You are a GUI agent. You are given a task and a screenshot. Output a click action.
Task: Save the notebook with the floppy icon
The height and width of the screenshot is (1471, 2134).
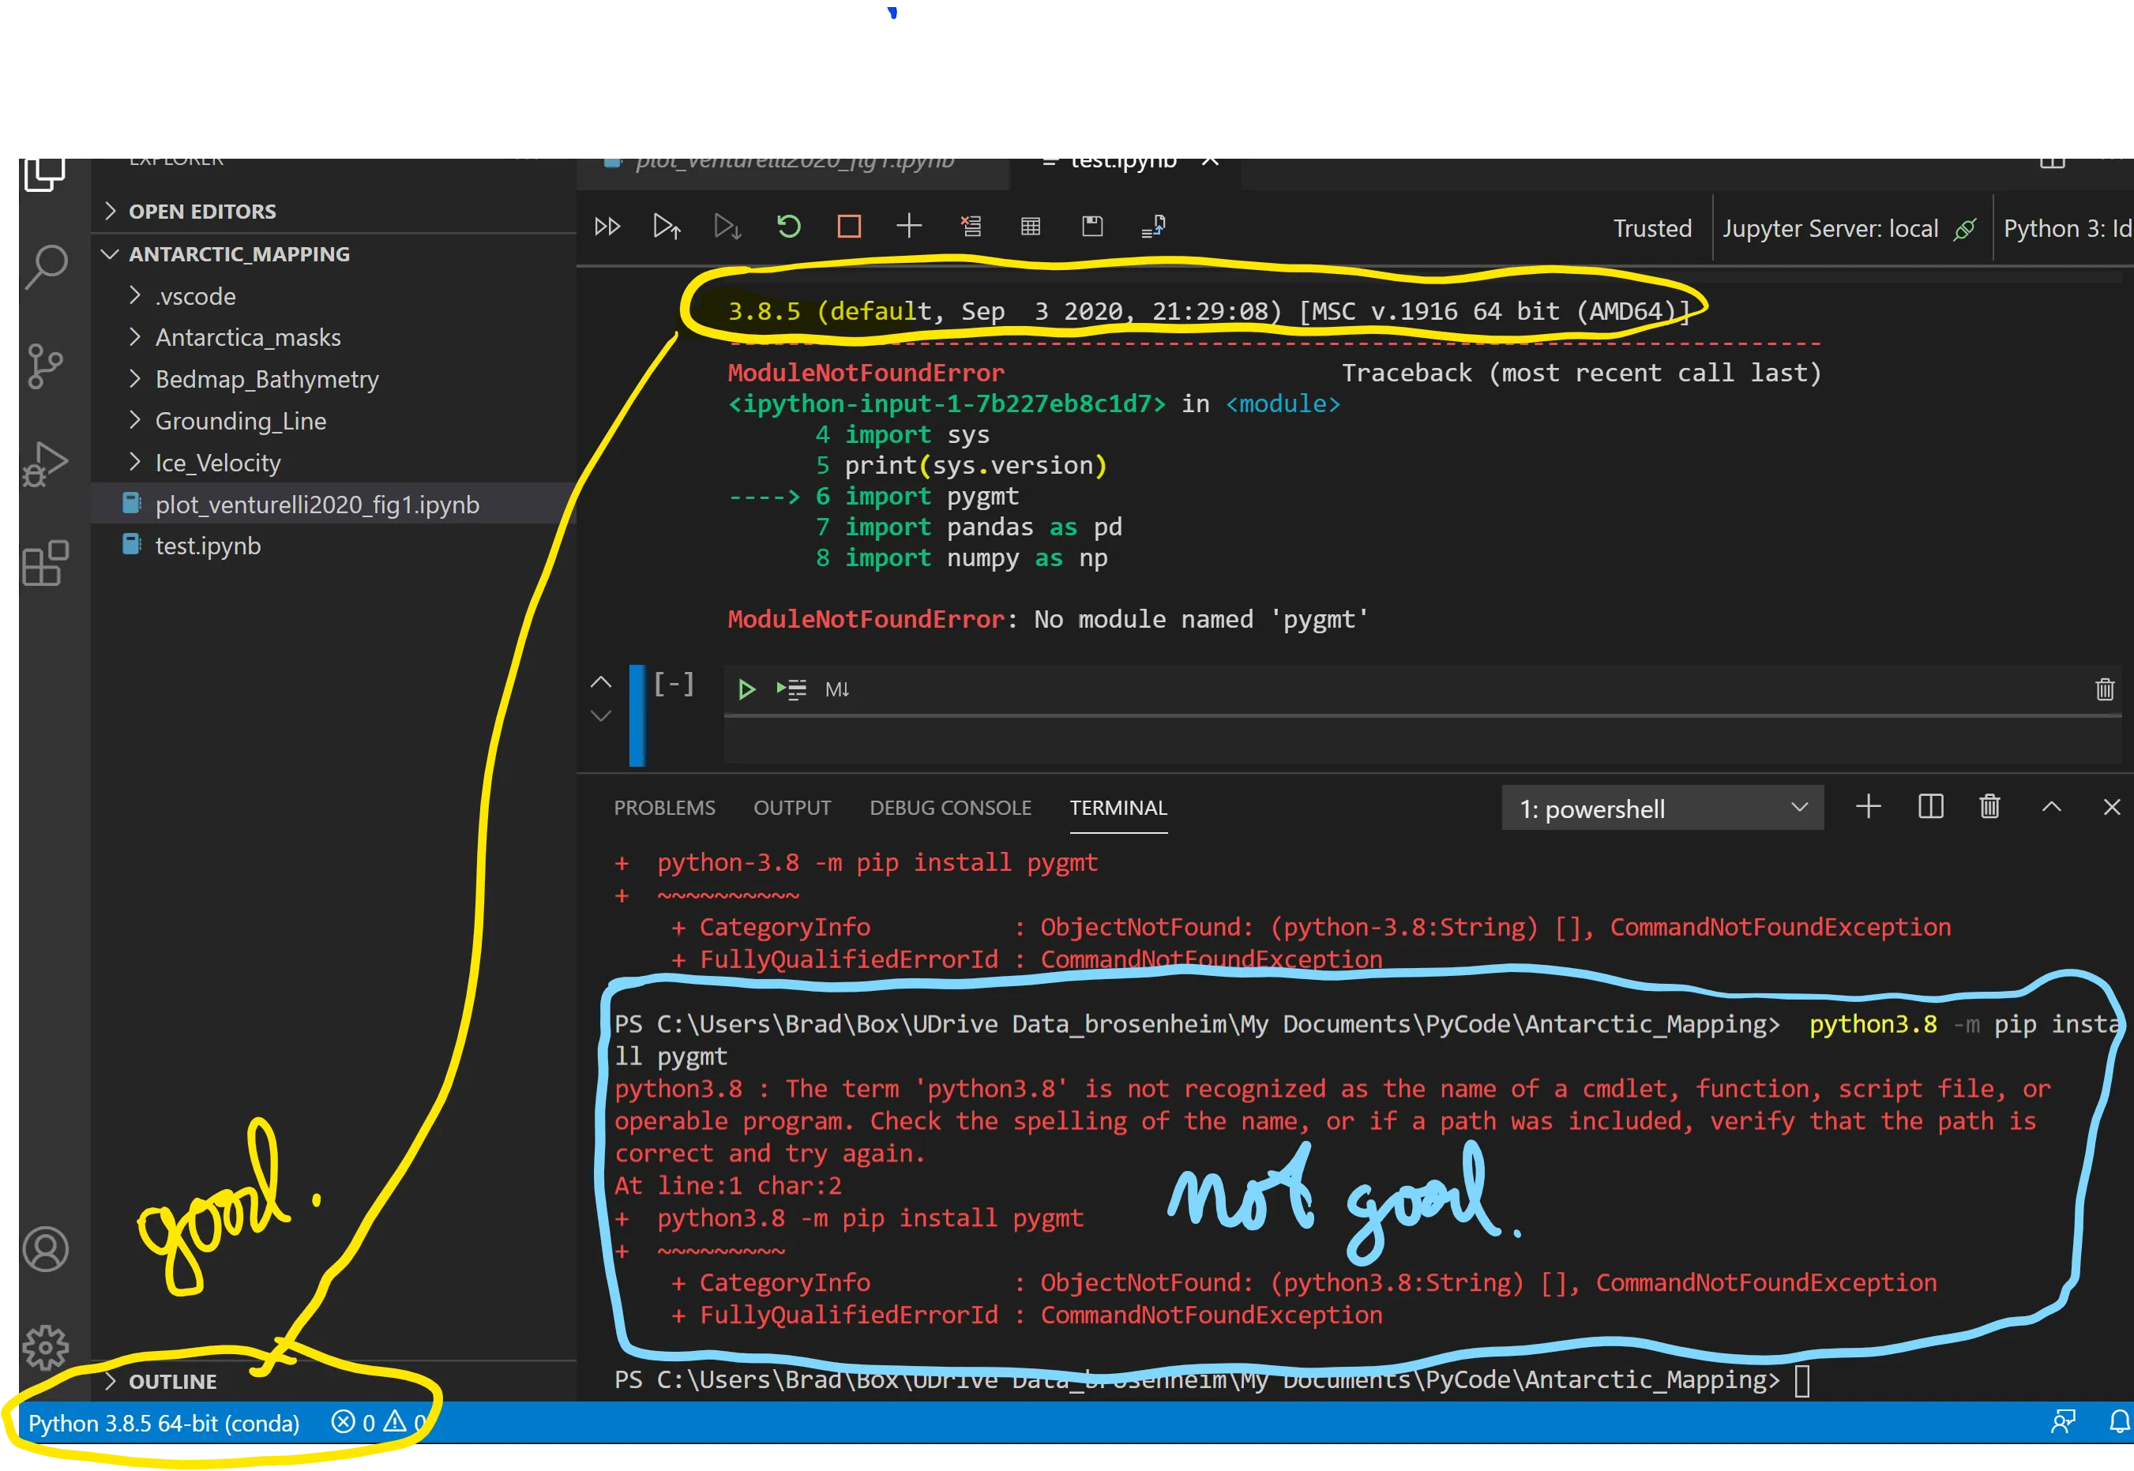pos(1092,227)
